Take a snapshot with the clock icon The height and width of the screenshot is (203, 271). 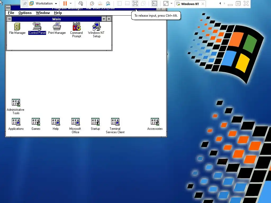(x=92, y=3)
